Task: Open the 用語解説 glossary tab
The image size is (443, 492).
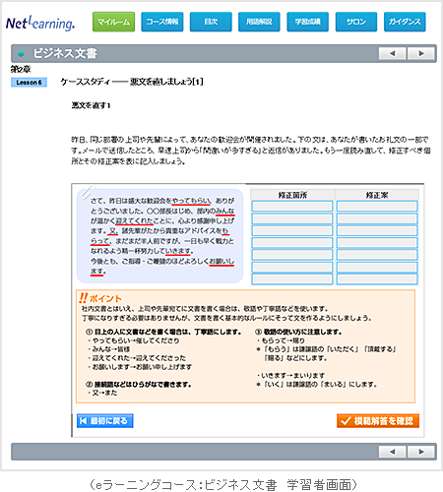Action: 259,22
